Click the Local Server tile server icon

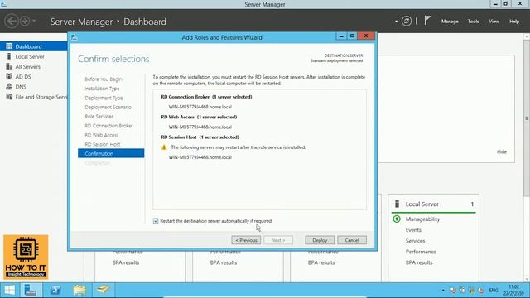pos(397,204)
